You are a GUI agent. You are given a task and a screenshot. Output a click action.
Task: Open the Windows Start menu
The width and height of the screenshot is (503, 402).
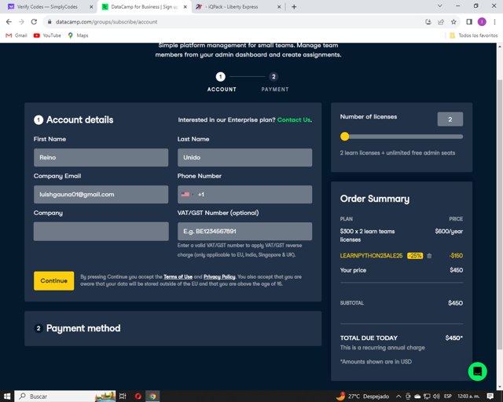7,397
